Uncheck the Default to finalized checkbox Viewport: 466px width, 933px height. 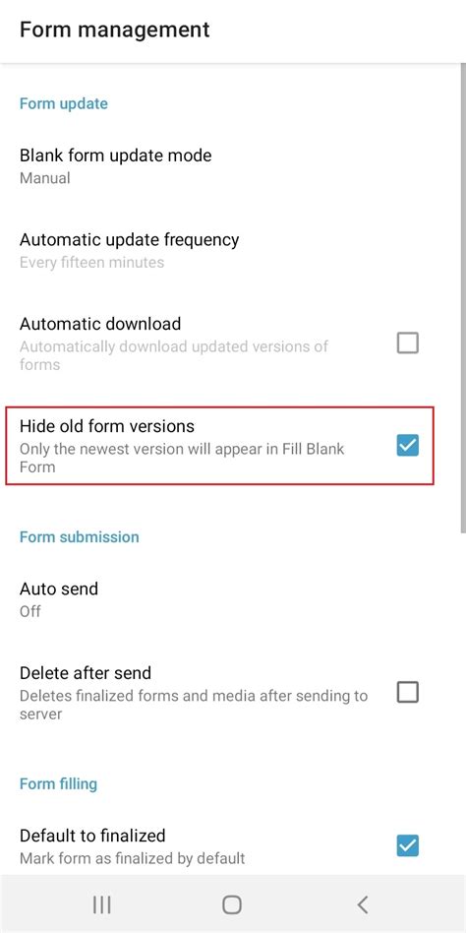pyautogui.click(x=408, y=845)
